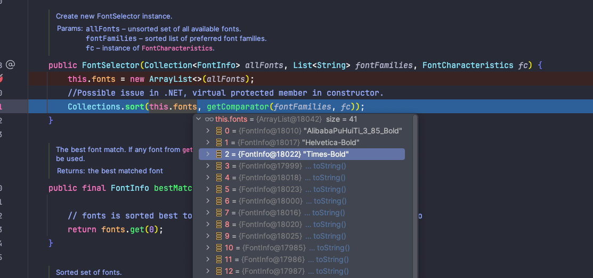This screenshot has height=278, width=593.
Task: Click the array element icon for index 0
Action: 218,131
